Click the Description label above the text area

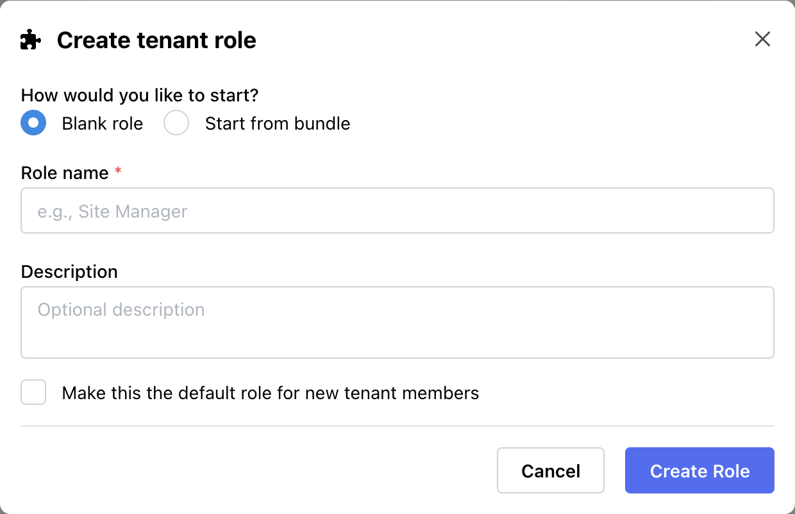point(69,271)
